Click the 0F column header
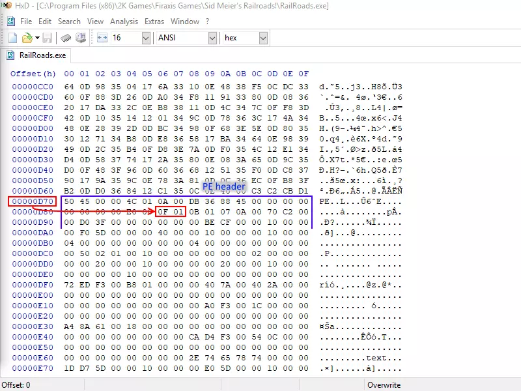The image size is (521, 391). click(x=303, y=74)
